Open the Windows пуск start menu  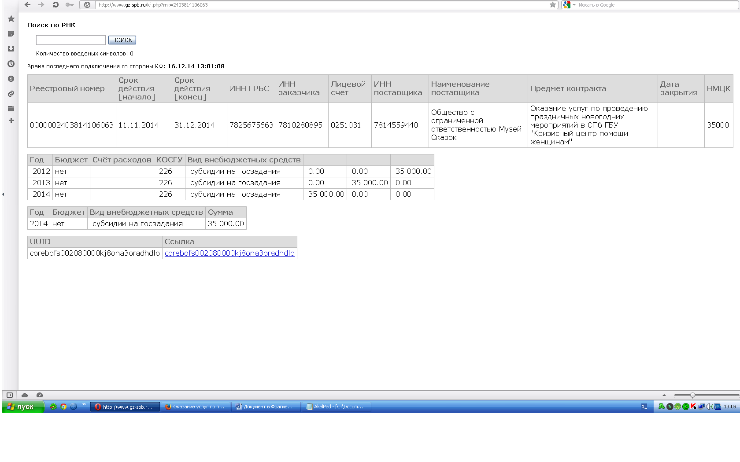click(23, 407)
